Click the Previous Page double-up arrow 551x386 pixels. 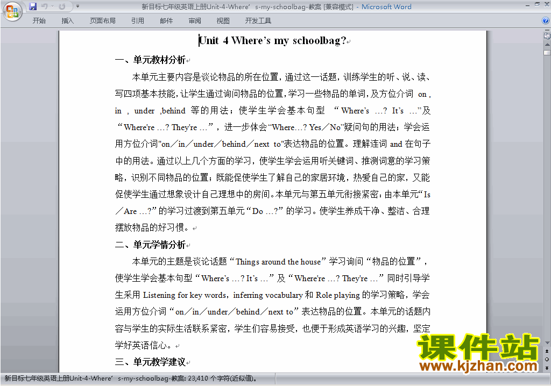click(x=547, y=351)
